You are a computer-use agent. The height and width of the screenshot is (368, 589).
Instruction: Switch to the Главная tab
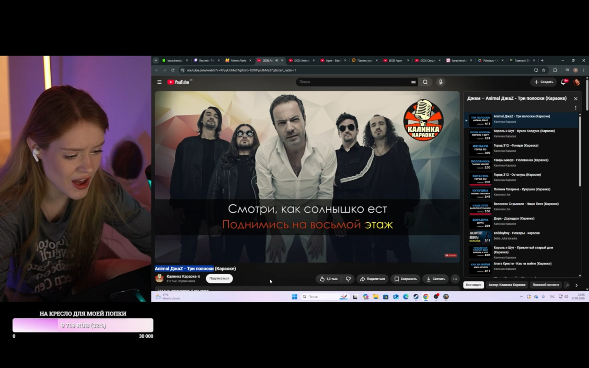pos(522,60)
